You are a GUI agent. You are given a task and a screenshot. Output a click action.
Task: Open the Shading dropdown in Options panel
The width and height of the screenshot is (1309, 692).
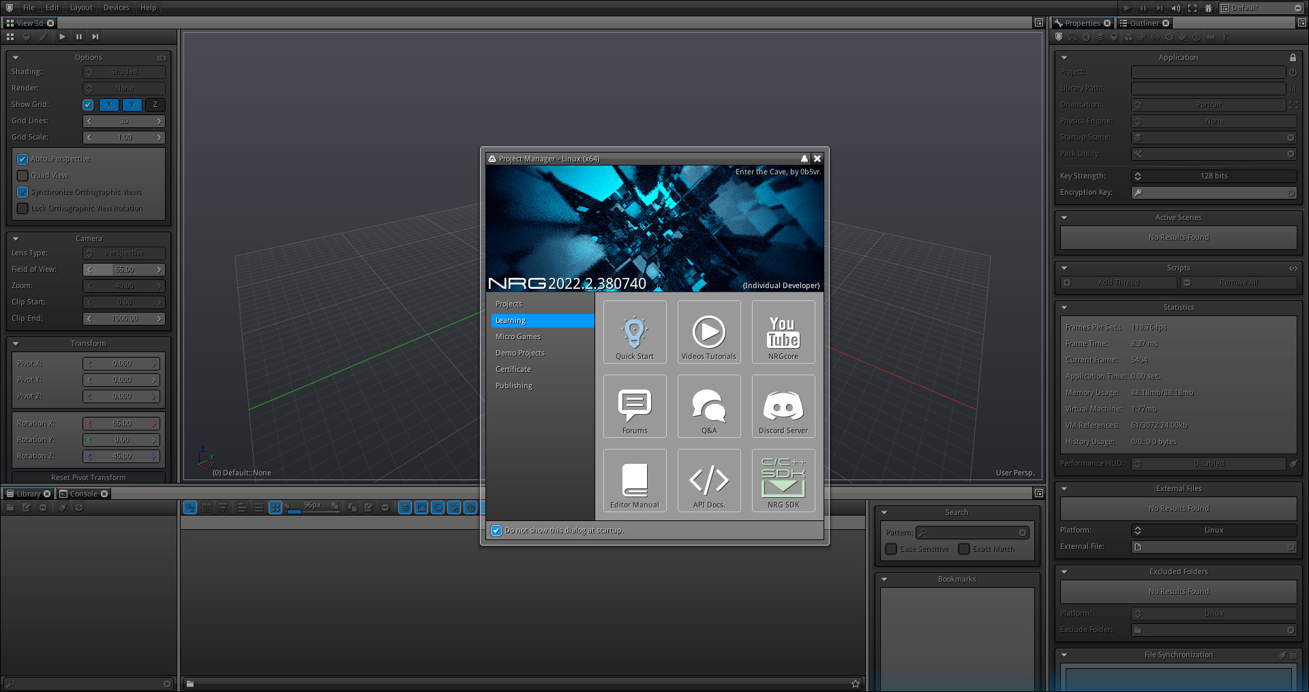[123, 72]
